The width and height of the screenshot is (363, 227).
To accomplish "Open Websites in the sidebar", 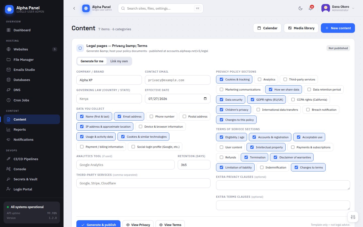I will [x=32, y=49].
